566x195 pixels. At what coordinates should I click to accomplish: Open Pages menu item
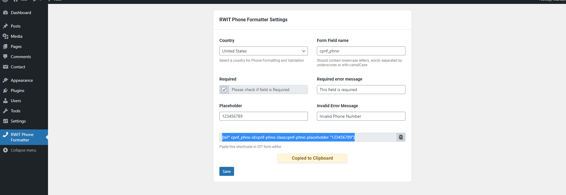[x=24, y=46]
